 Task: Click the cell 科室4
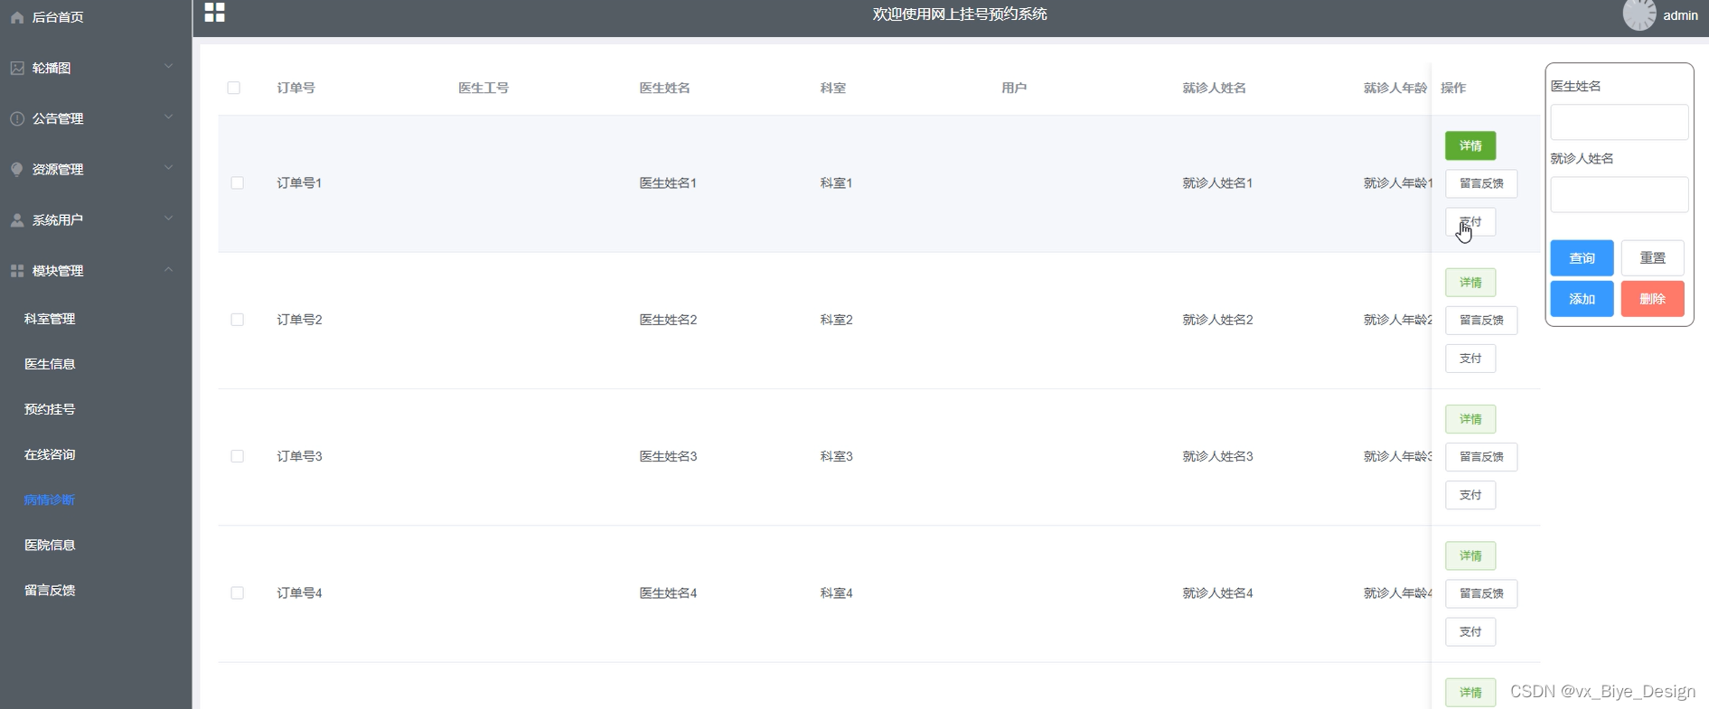(x=836, y=592)
